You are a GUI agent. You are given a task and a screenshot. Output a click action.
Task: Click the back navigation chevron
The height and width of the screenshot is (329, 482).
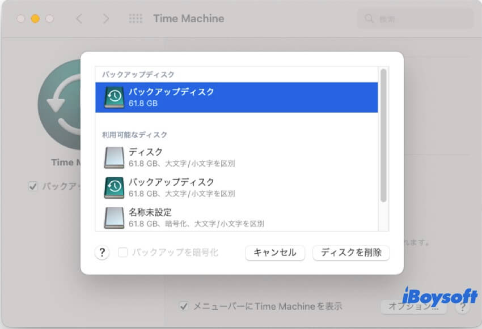coord(79,18)
